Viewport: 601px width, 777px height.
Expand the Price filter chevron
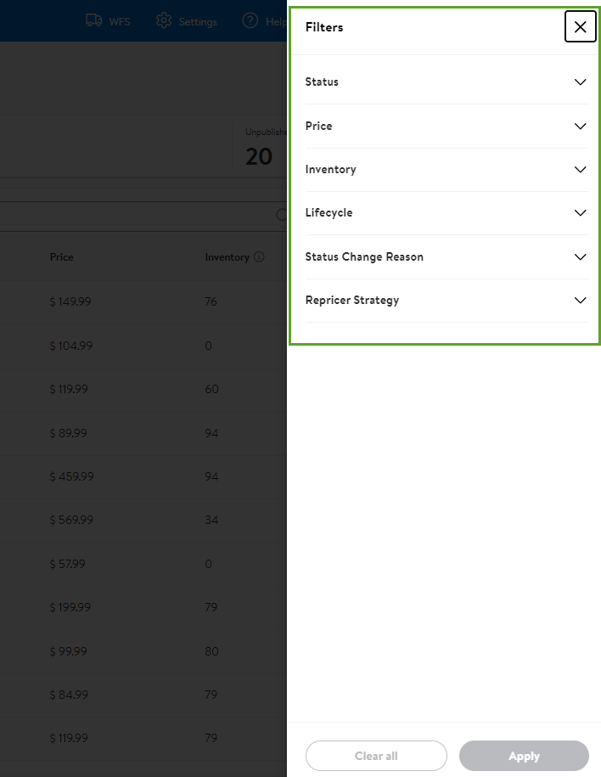pos(580,126)
